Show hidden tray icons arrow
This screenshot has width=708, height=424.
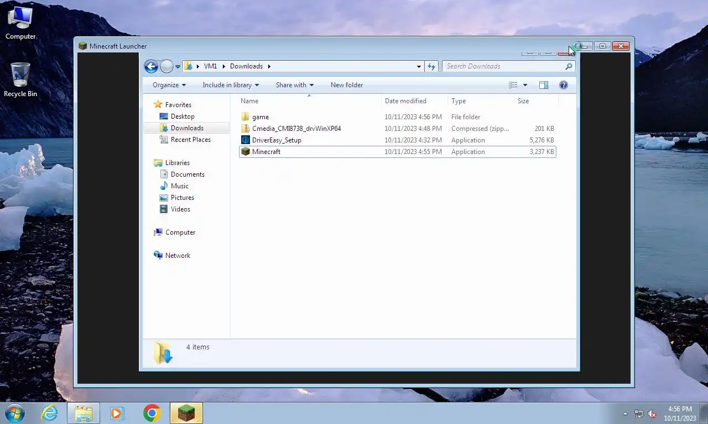pyautogui.click(x=626, y=414)
